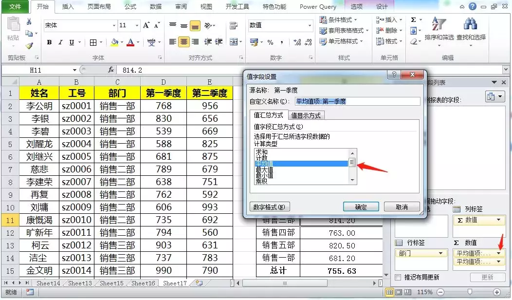Select 最大值 in calculation type list

click(264, 169)
